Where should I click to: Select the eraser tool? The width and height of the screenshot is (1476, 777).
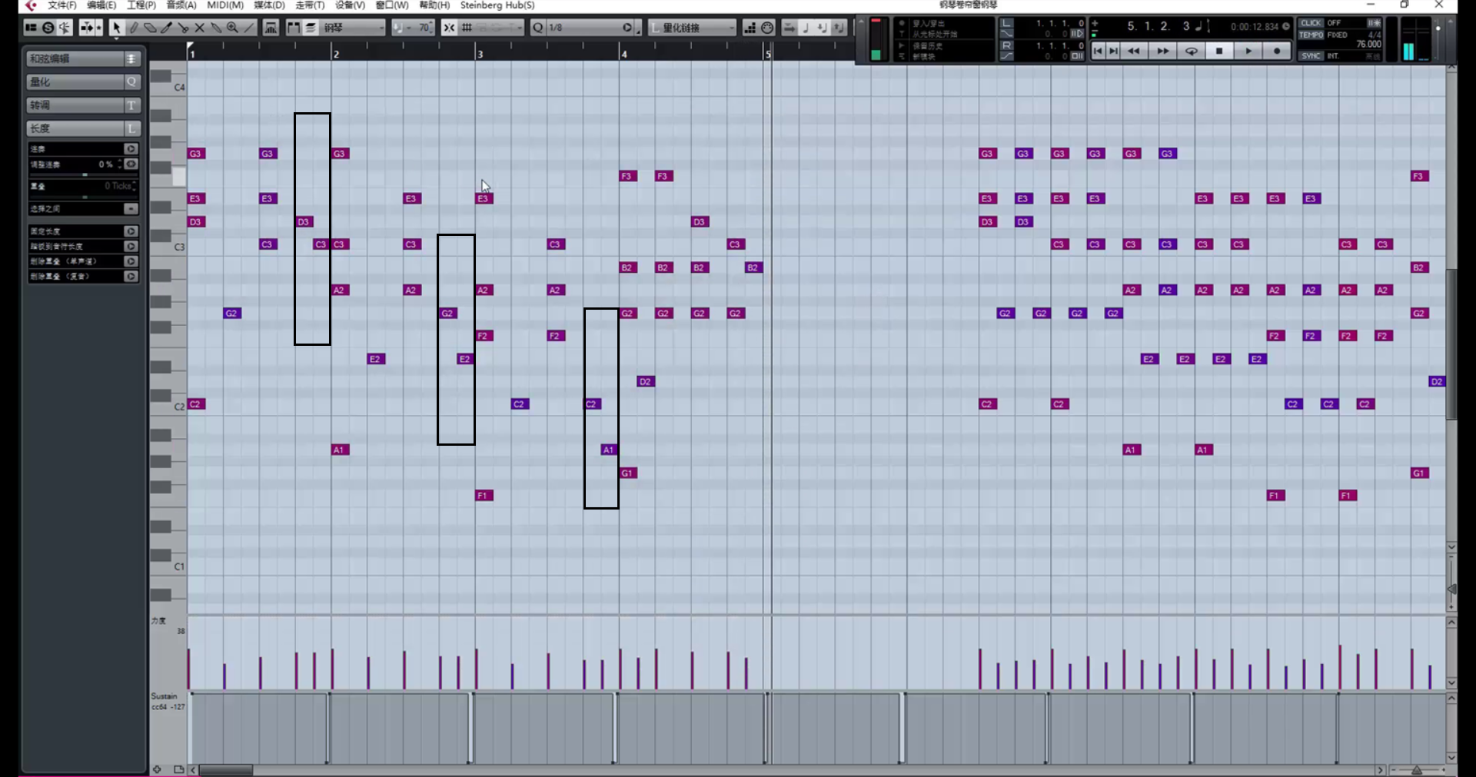tap(150, 28)
